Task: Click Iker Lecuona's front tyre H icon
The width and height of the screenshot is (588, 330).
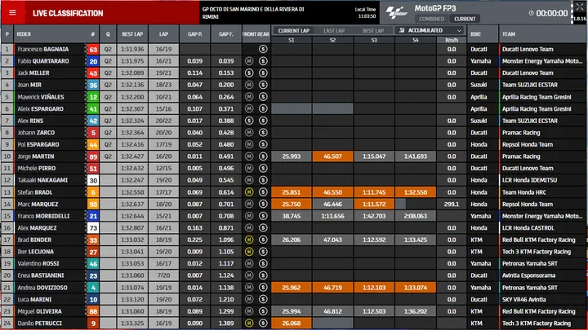Action: [x=249, y=252]
